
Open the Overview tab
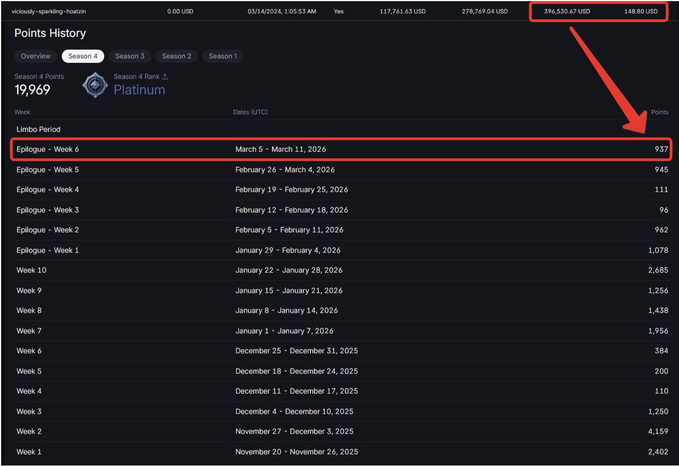[35, 56]
